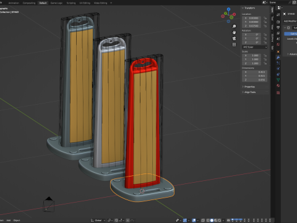Click the Rotation X field
297x223 pixels.
tap(252, 35)
